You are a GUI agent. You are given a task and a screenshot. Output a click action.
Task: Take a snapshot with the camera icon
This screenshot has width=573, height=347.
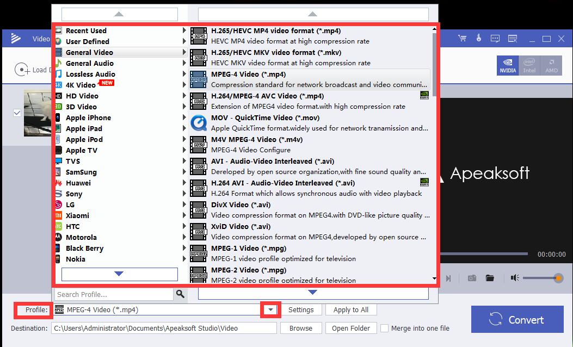pos(472,277)
